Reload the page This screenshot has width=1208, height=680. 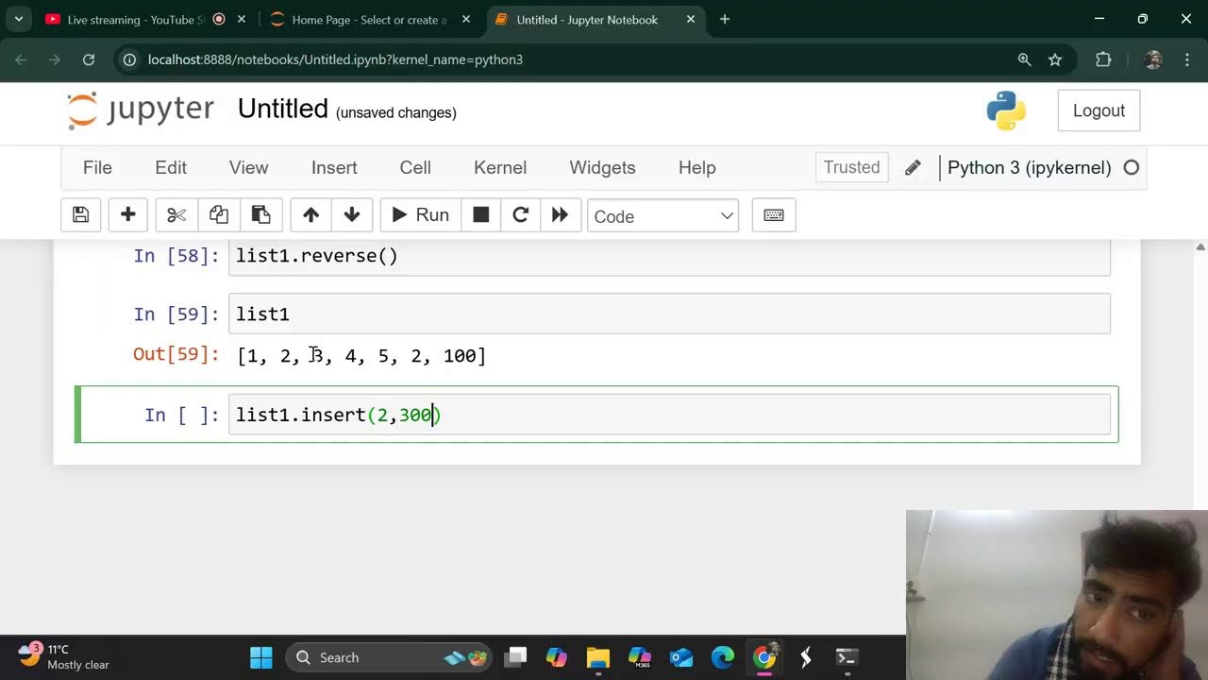coord(89,59)
